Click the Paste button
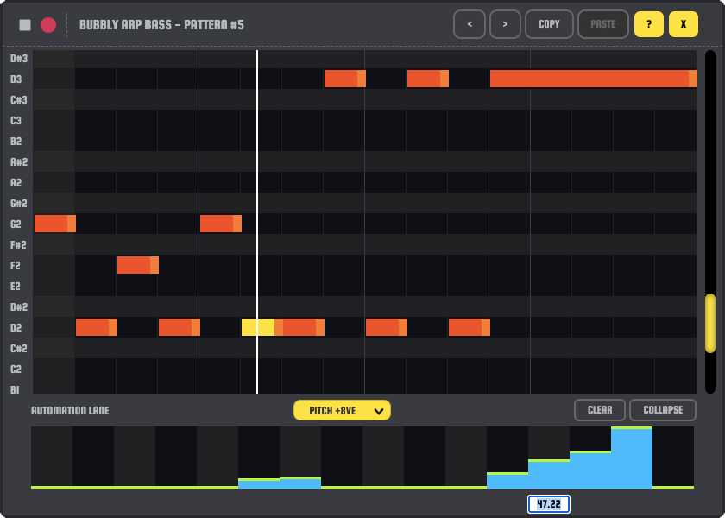Image resolution: width=725 pixels, height=518 pixels. pyautogui.click(x=603, y=24)
